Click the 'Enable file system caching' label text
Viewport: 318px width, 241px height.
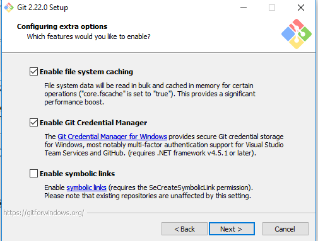[86, 72]
